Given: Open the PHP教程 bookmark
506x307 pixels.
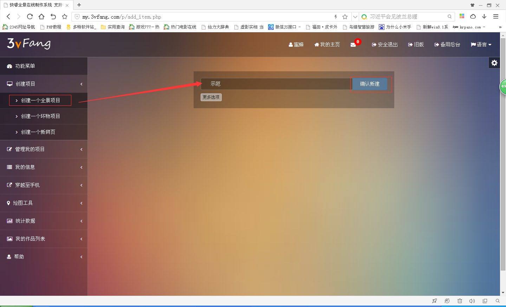Looking at the screenshot, I should pos(51,27).
